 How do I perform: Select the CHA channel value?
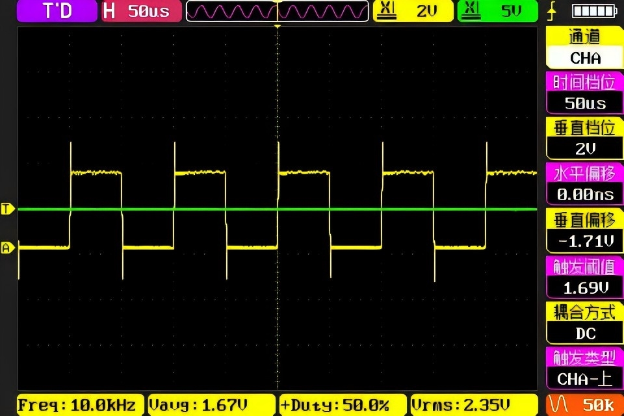pos(585,58)
